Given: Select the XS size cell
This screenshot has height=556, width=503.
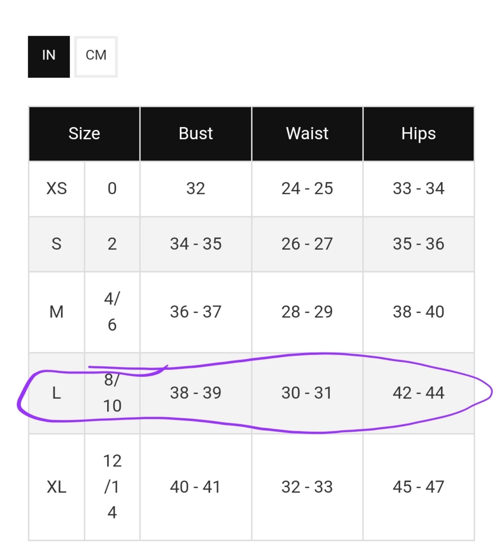Looking at the screenshot, I should tap(57, 189).
